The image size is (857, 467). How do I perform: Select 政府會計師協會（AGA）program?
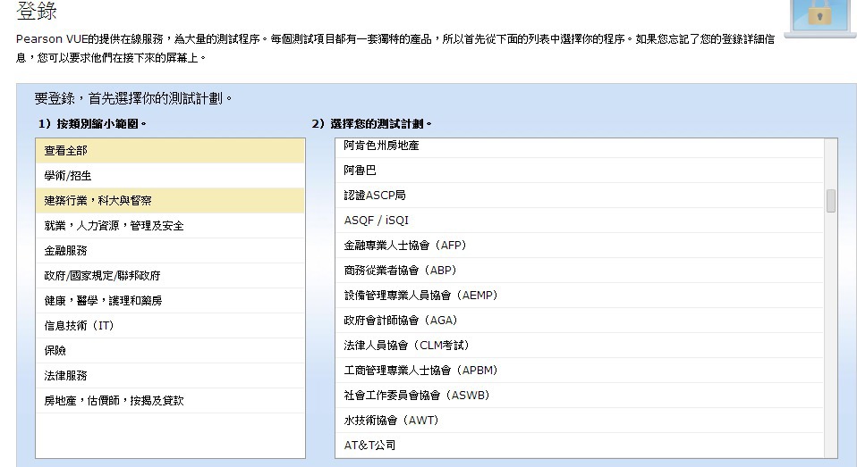[580, 321]
